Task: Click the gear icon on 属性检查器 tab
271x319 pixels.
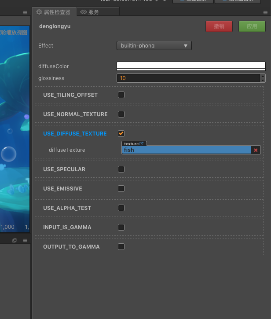Action: (39, 12)
